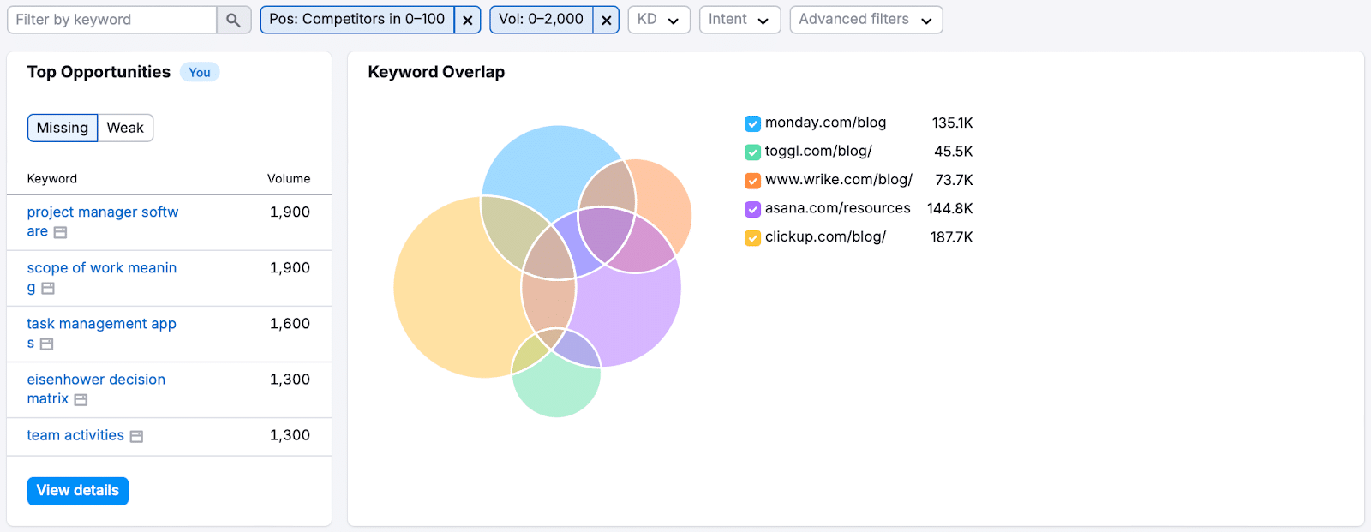Remove the Pos: Competitors in 0–100 filter
Image resolution: width=1371 pixels, height=532 pixels.
467,20
